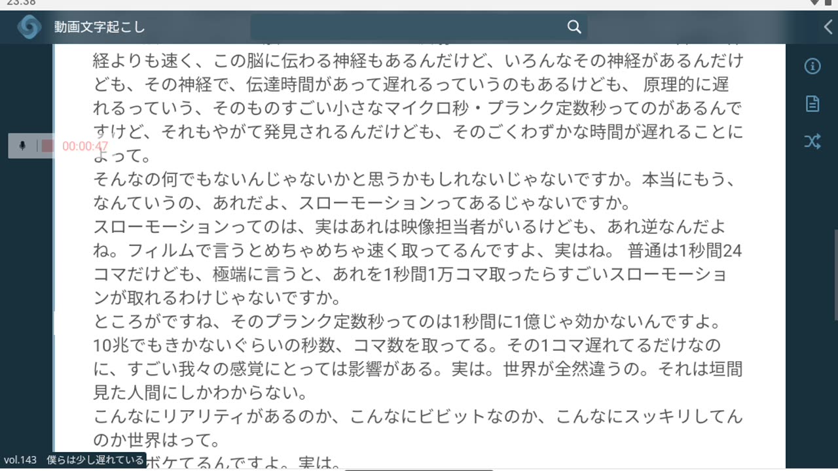
Task: Click paragraph starting ところがですね
Action: (418, 357)
